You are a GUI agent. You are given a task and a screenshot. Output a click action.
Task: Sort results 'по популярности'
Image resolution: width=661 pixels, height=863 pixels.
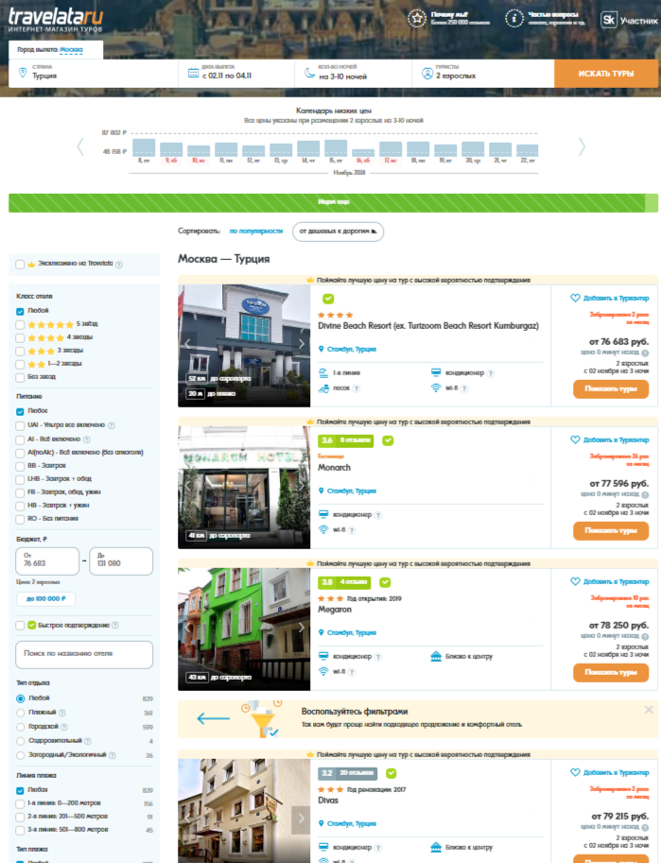coord(256,232)
